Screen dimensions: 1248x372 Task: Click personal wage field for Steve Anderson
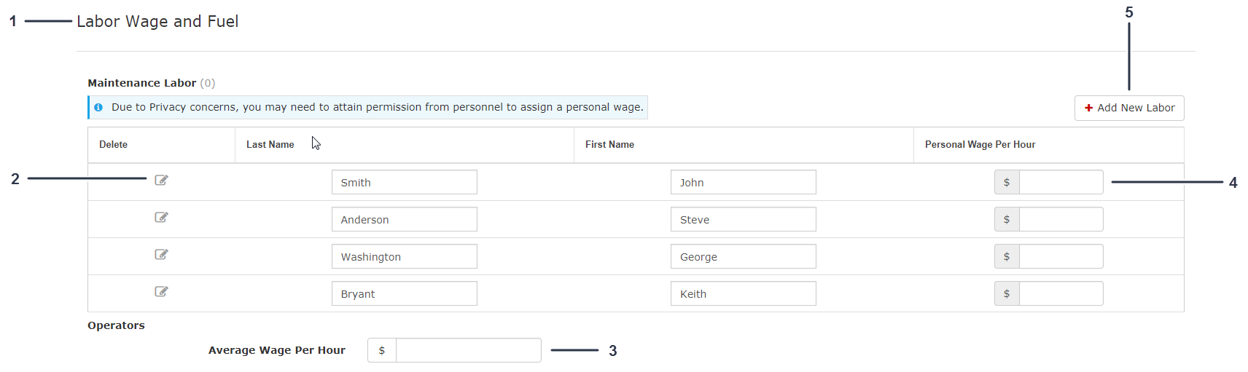[1061, 220]
